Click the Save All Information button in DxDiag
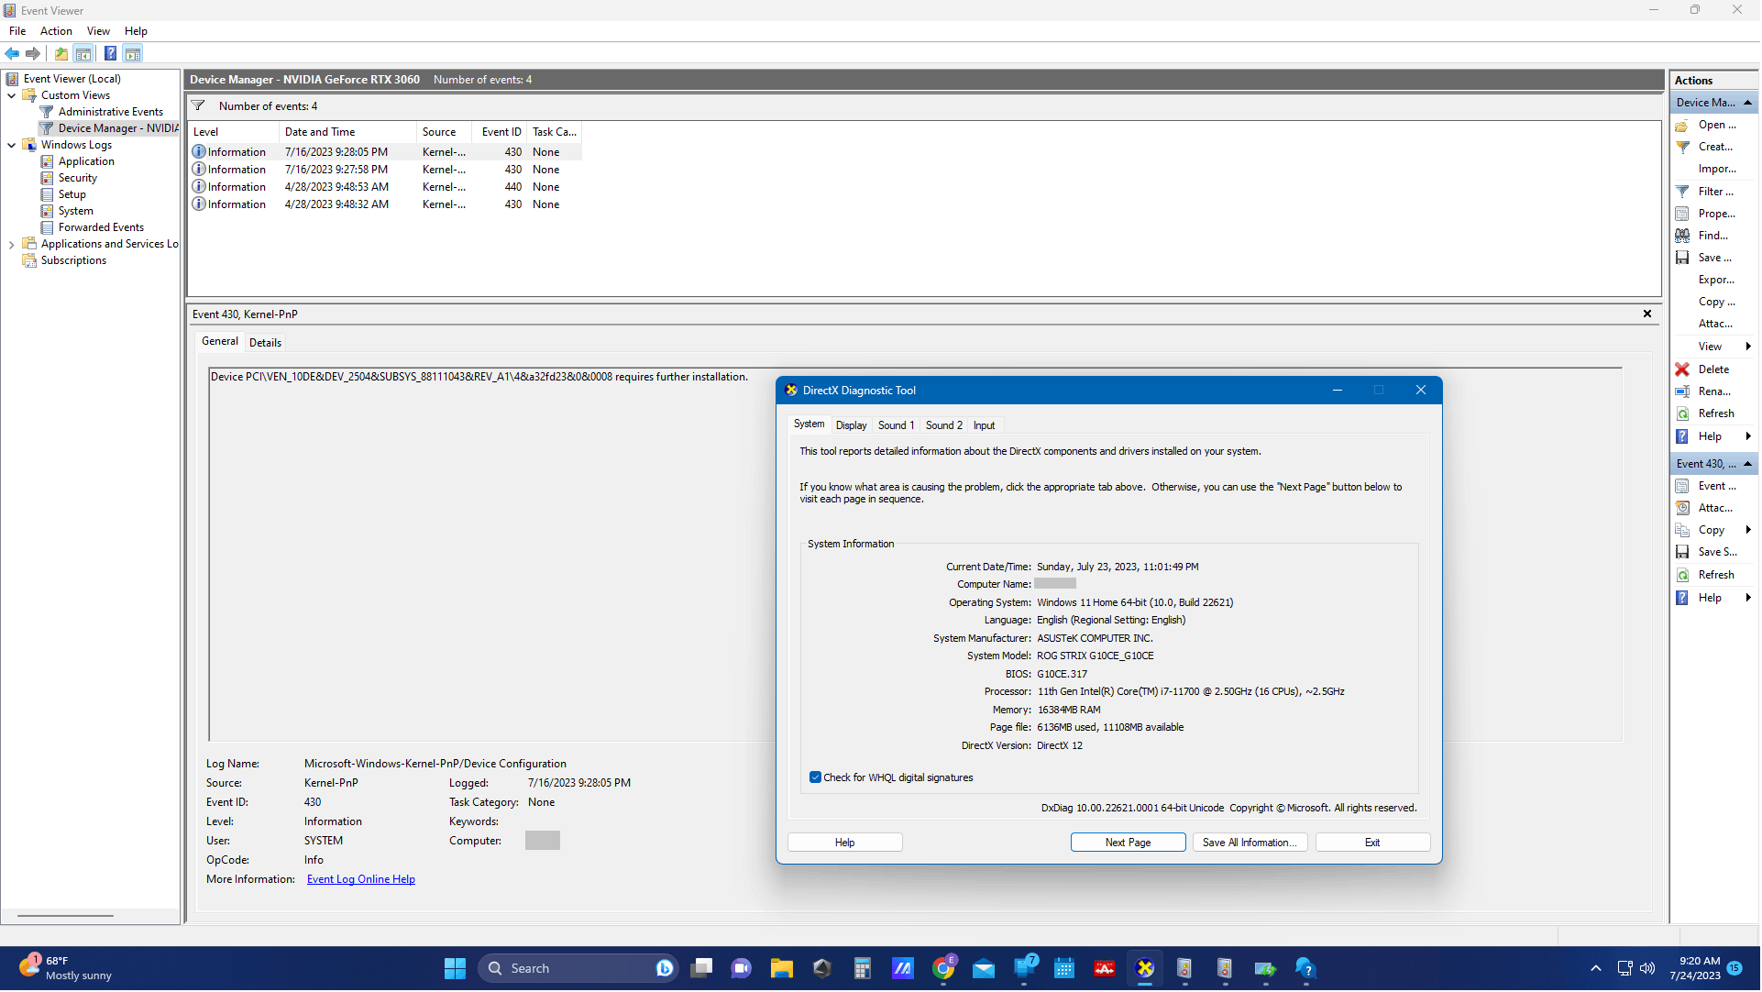The image size is (1762, 992). (x=1249, y=842)
